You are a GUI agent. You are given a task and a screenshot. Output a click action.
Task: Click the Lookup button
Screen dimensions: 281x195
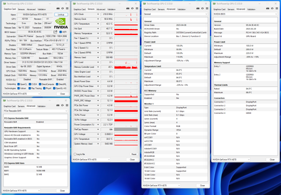[x=61, y=14]
